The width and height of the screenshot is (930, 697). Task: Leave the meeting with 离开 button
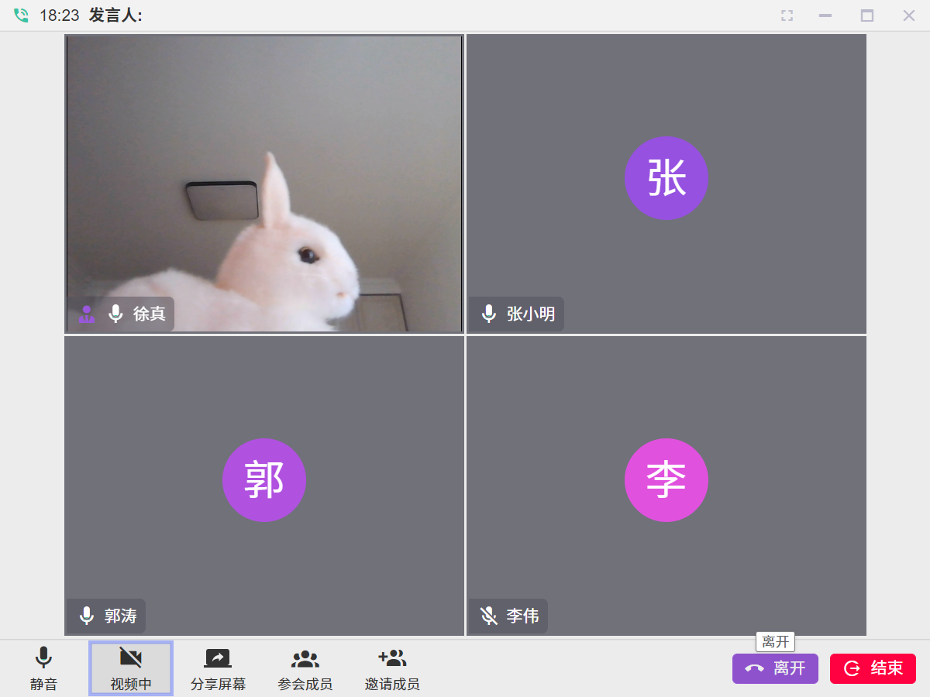pyautogui.click(x=775, y=668)
